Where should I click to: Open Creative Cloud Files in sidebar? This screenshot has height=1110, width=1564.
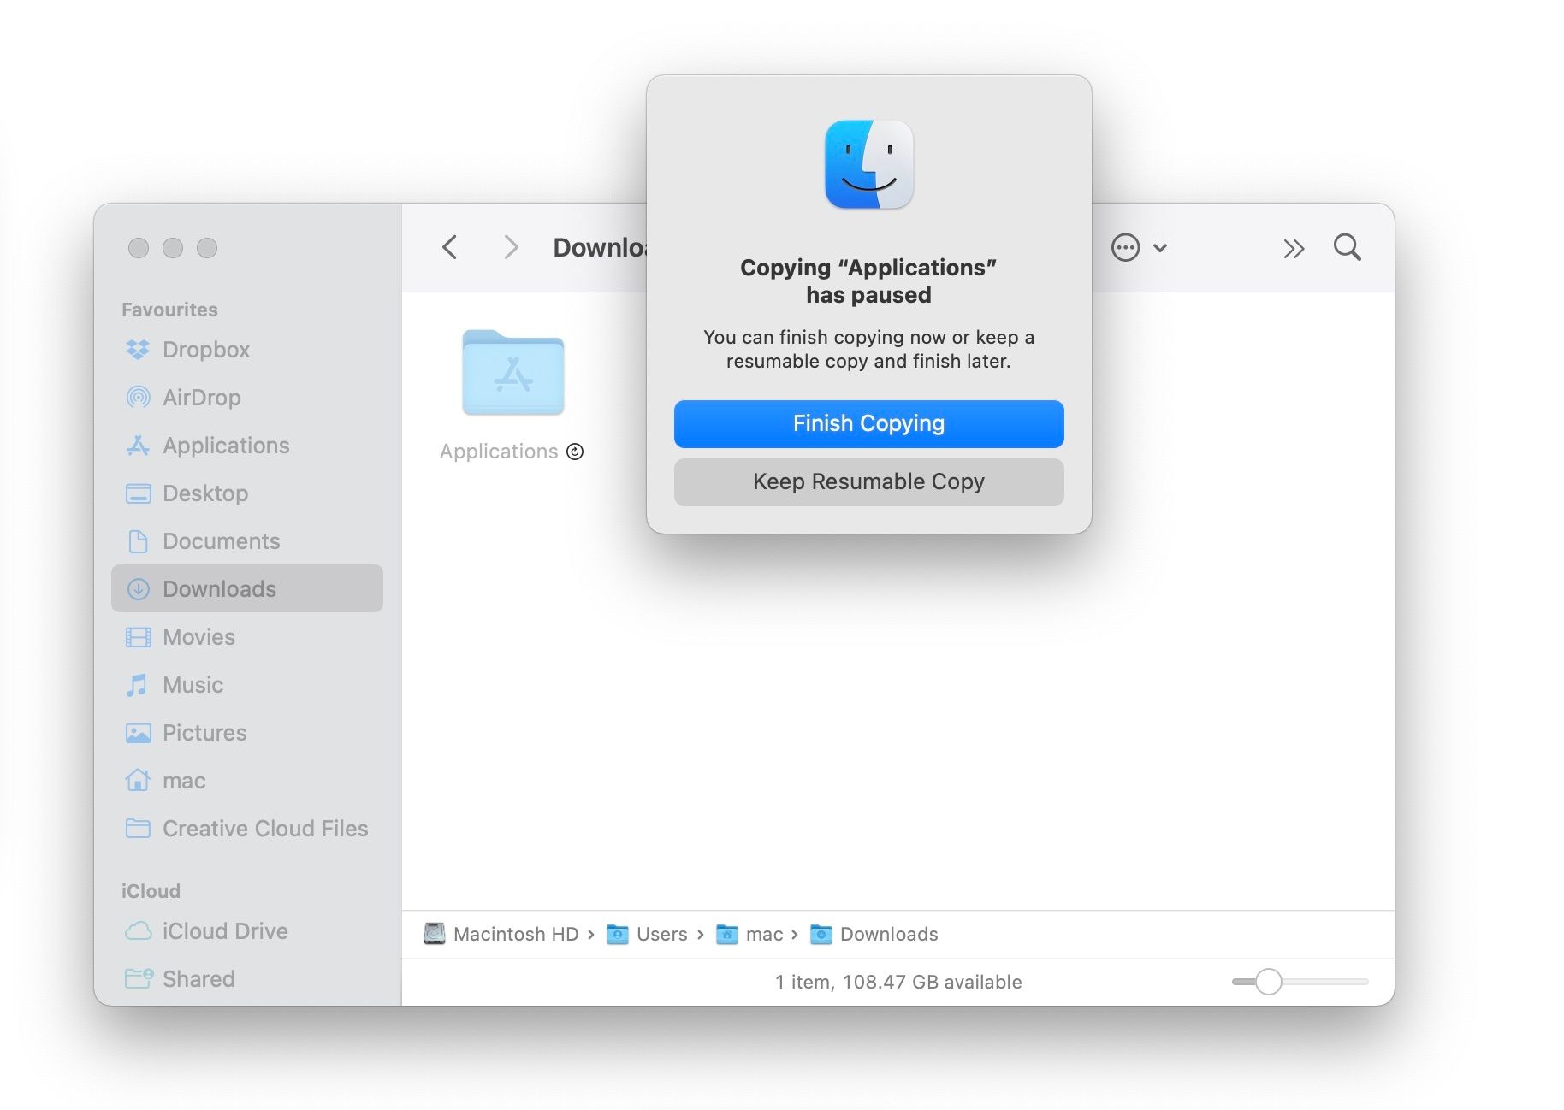[x=246, y=829]
